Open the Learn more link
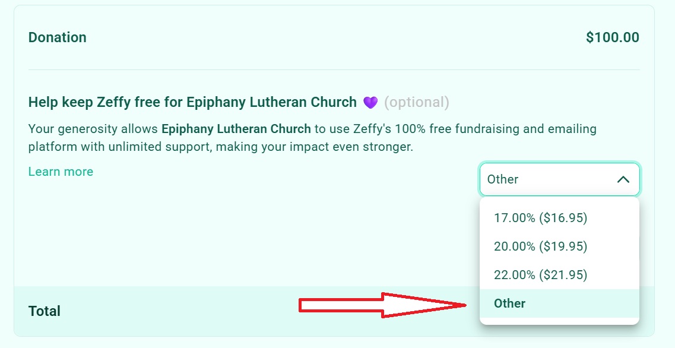The height and width of the screenshot is (348, 675). [x=60, y=171]
